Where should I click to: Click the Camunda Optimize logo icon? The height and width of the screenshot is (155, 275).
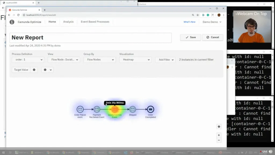[x=12, y=22]
